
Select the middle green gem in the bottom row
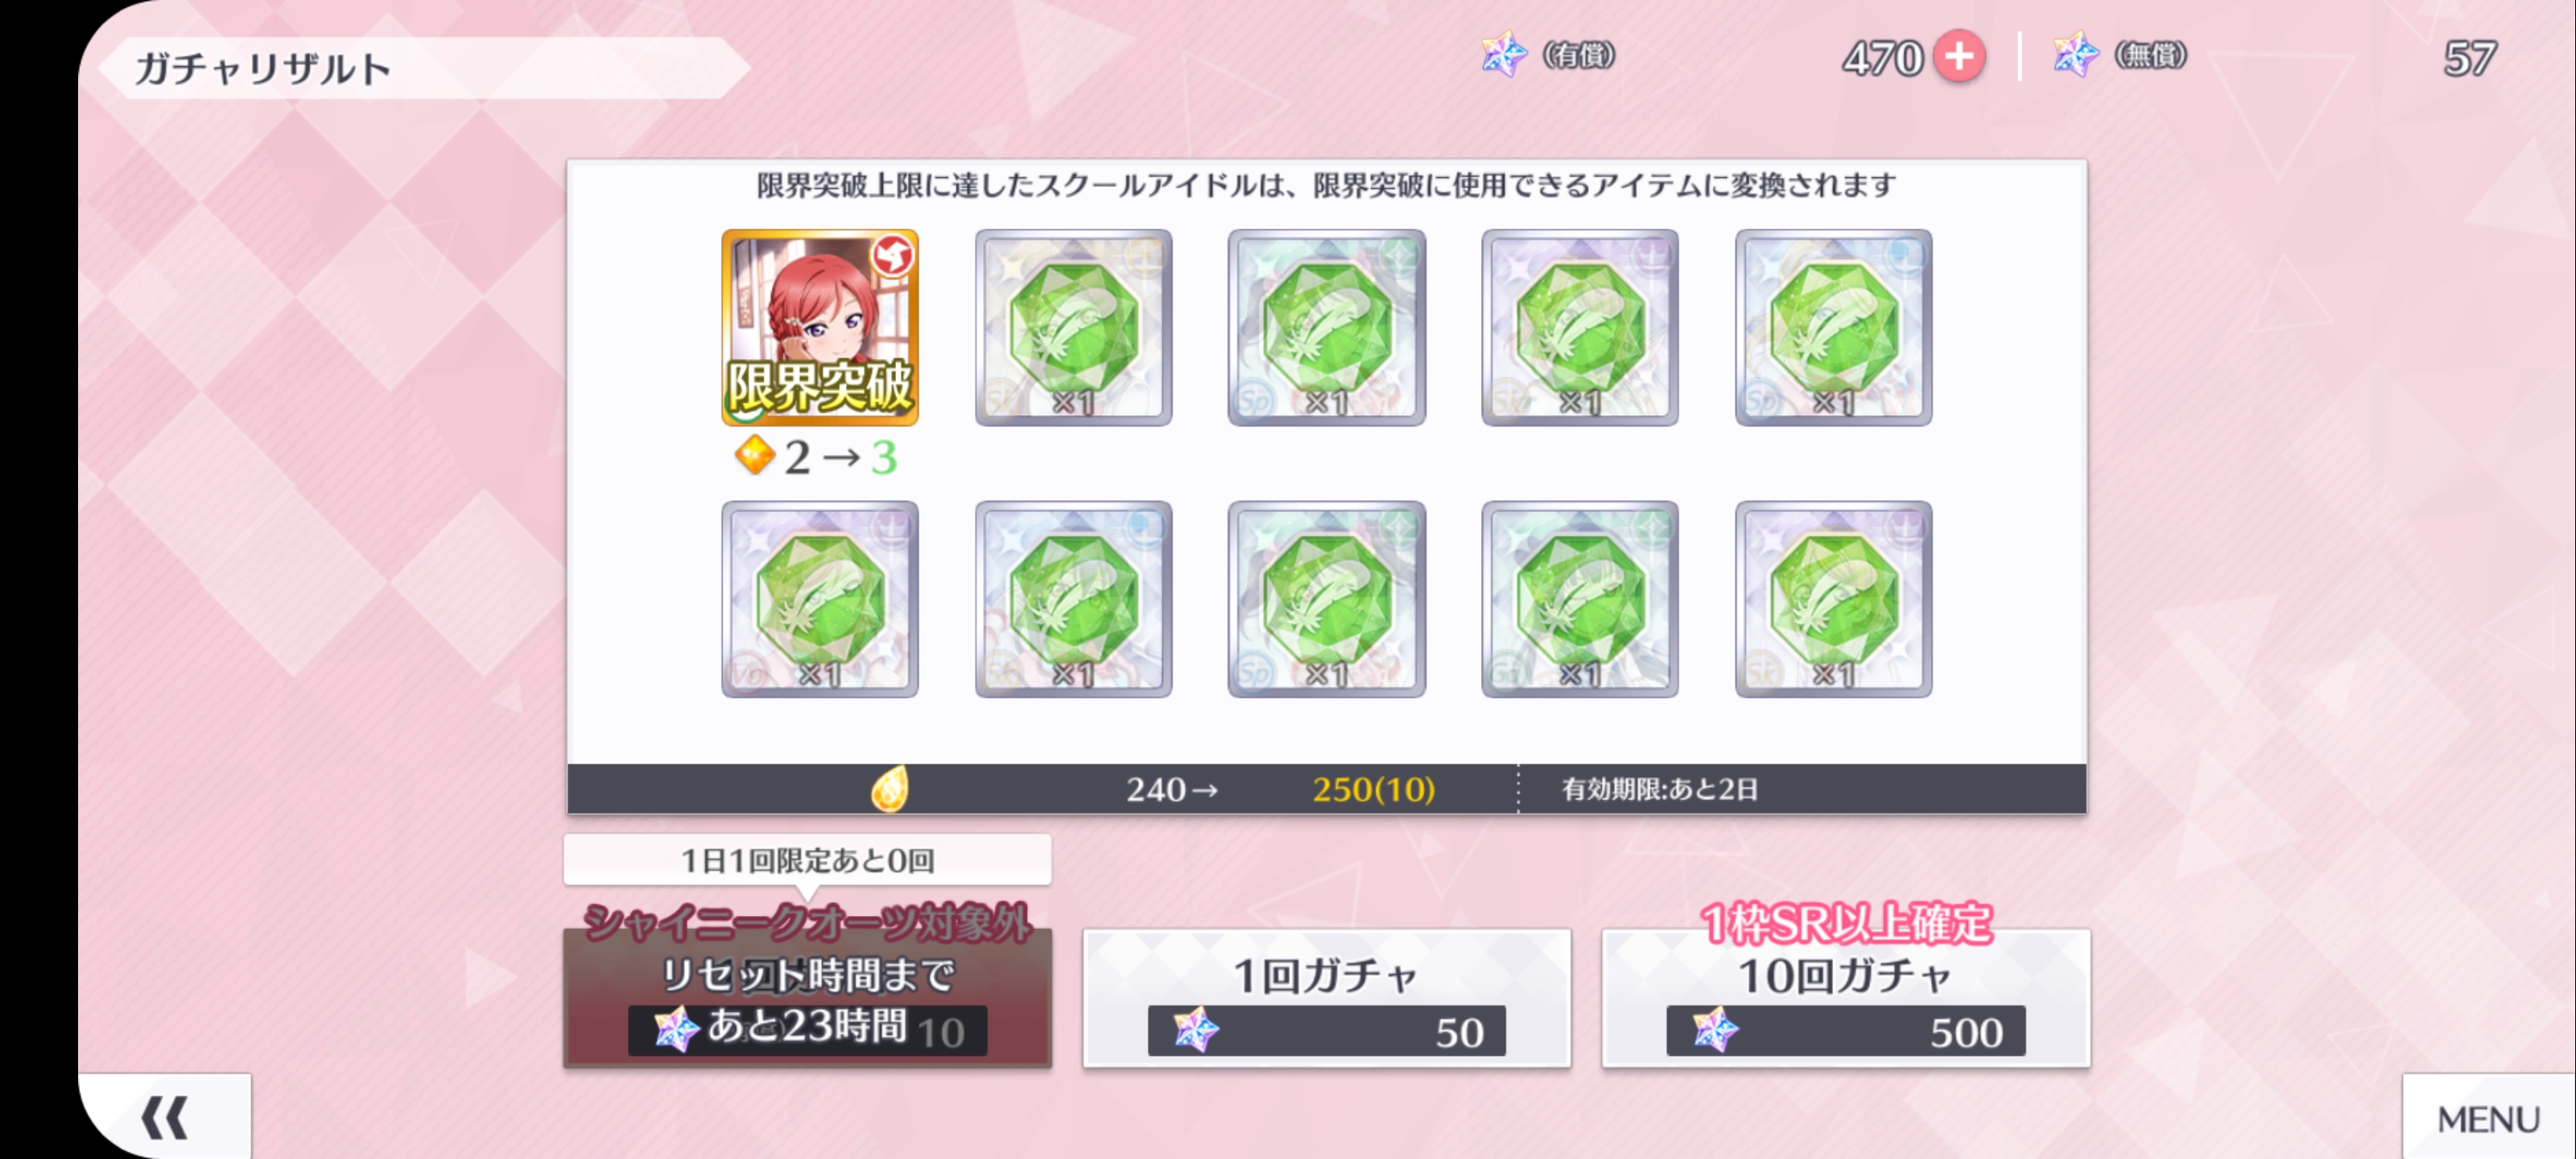click(1326, 599)
